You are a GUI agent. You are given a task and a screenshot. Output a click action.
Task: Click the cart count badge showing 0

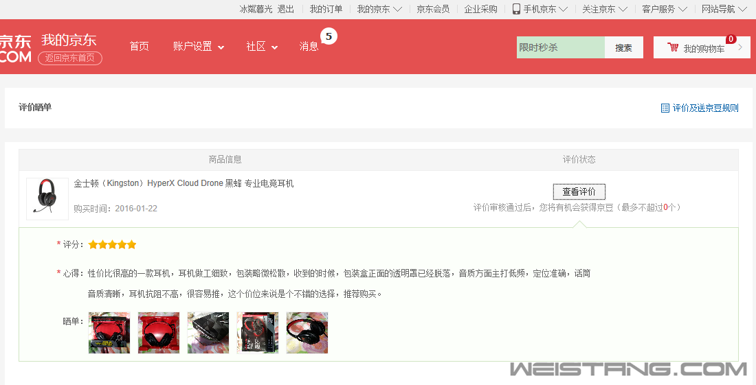(x=731, y=39)
